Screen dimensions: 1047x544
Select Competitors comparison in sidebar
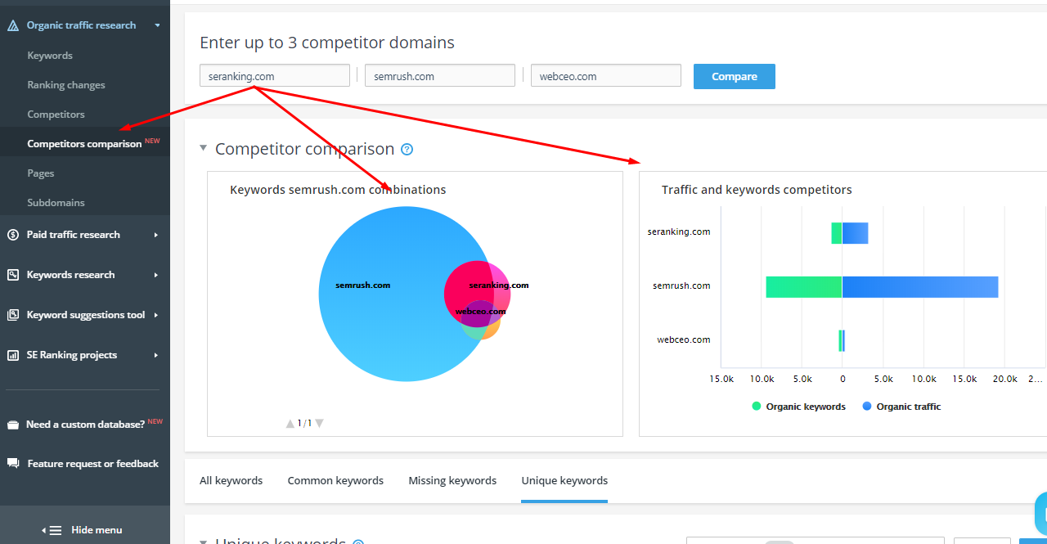[x=84, y=144]
